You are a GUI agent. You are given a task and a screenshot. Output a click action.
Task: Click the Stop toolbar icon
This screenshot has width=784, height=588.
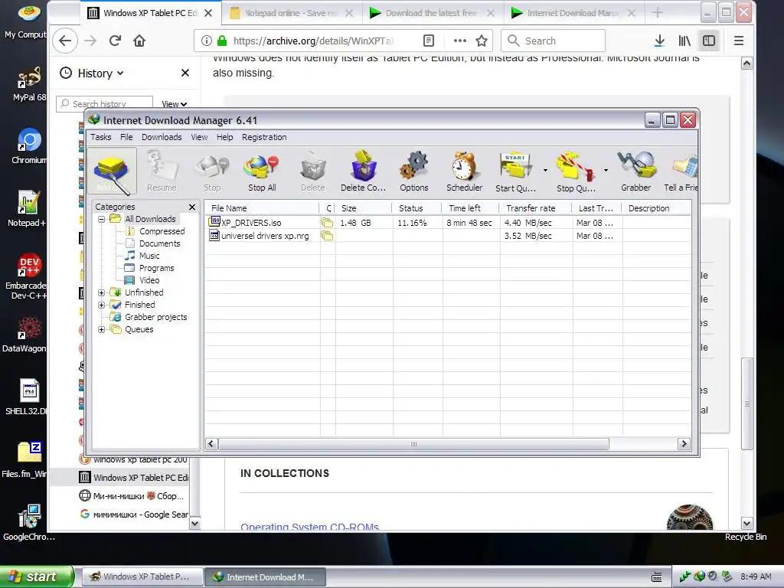[x=212, y=172]
